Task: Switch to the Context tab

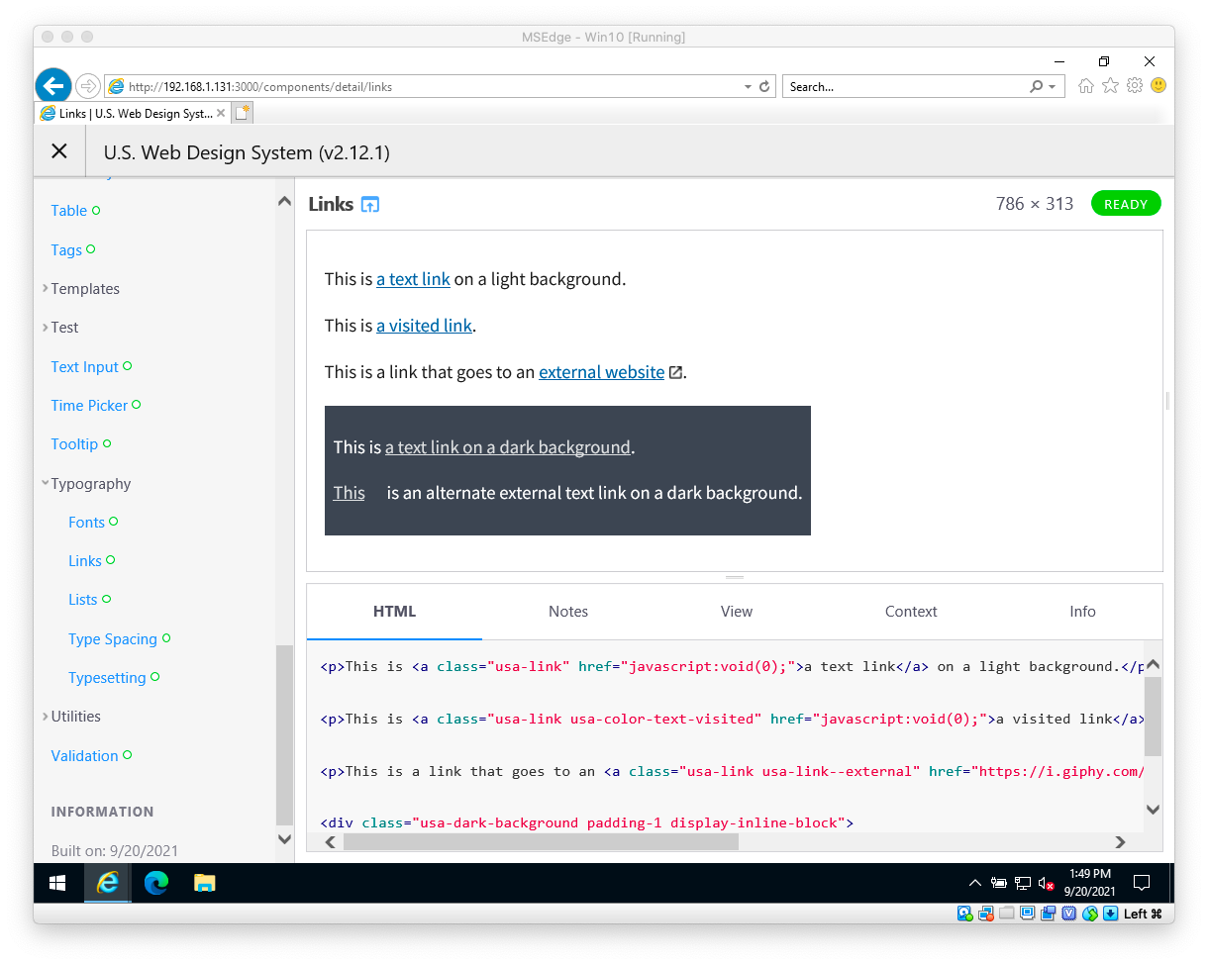Action: [x=911, y=612]
